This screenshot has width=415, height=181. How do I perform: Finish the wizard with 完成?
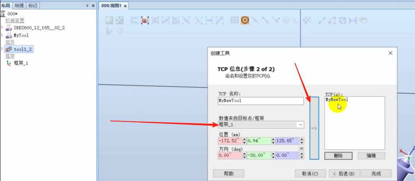point(376,173)
